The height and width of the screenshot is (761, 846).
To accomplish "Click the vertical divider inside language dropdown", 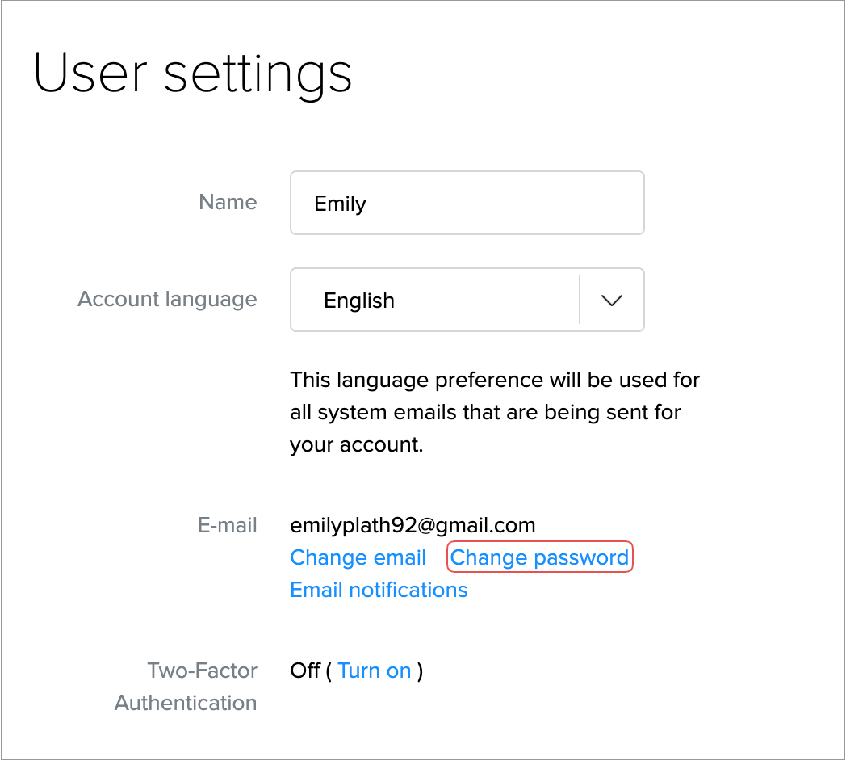I will [580, 300].
